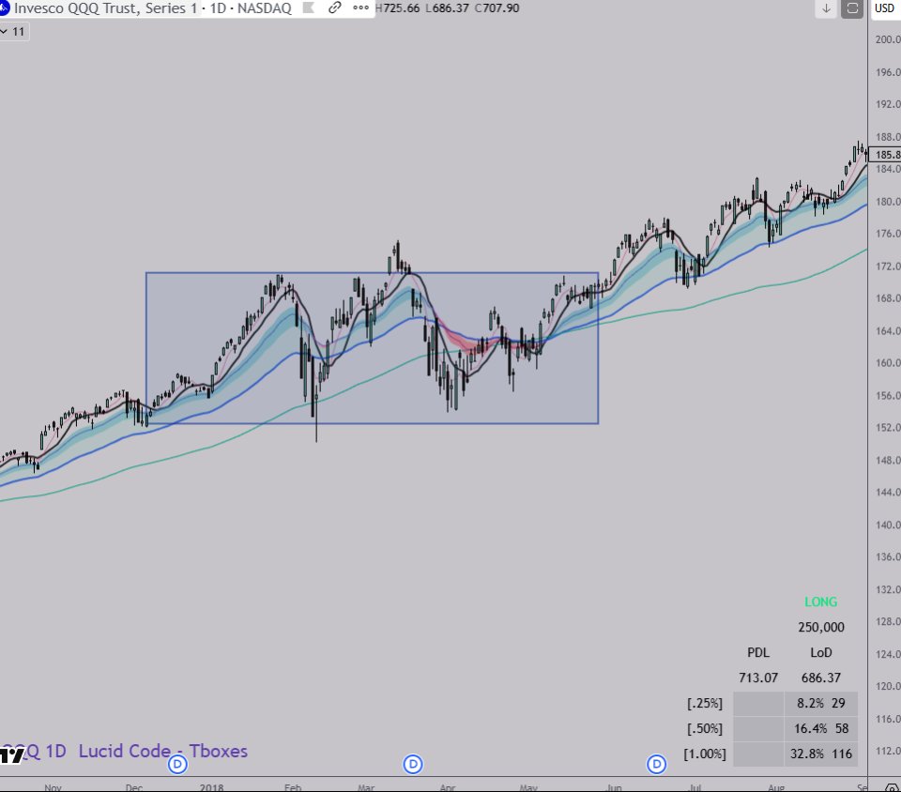Click the [1.00%] row label
The image size is (901, 792).
705,754
